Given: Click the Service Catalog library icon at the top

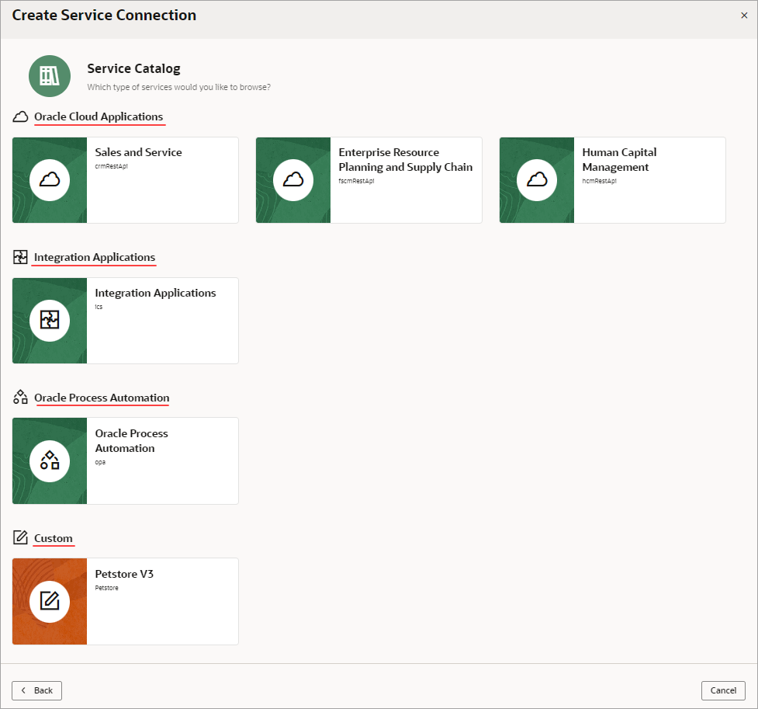Looking at the screenshot, I should [x=49, y=75].
